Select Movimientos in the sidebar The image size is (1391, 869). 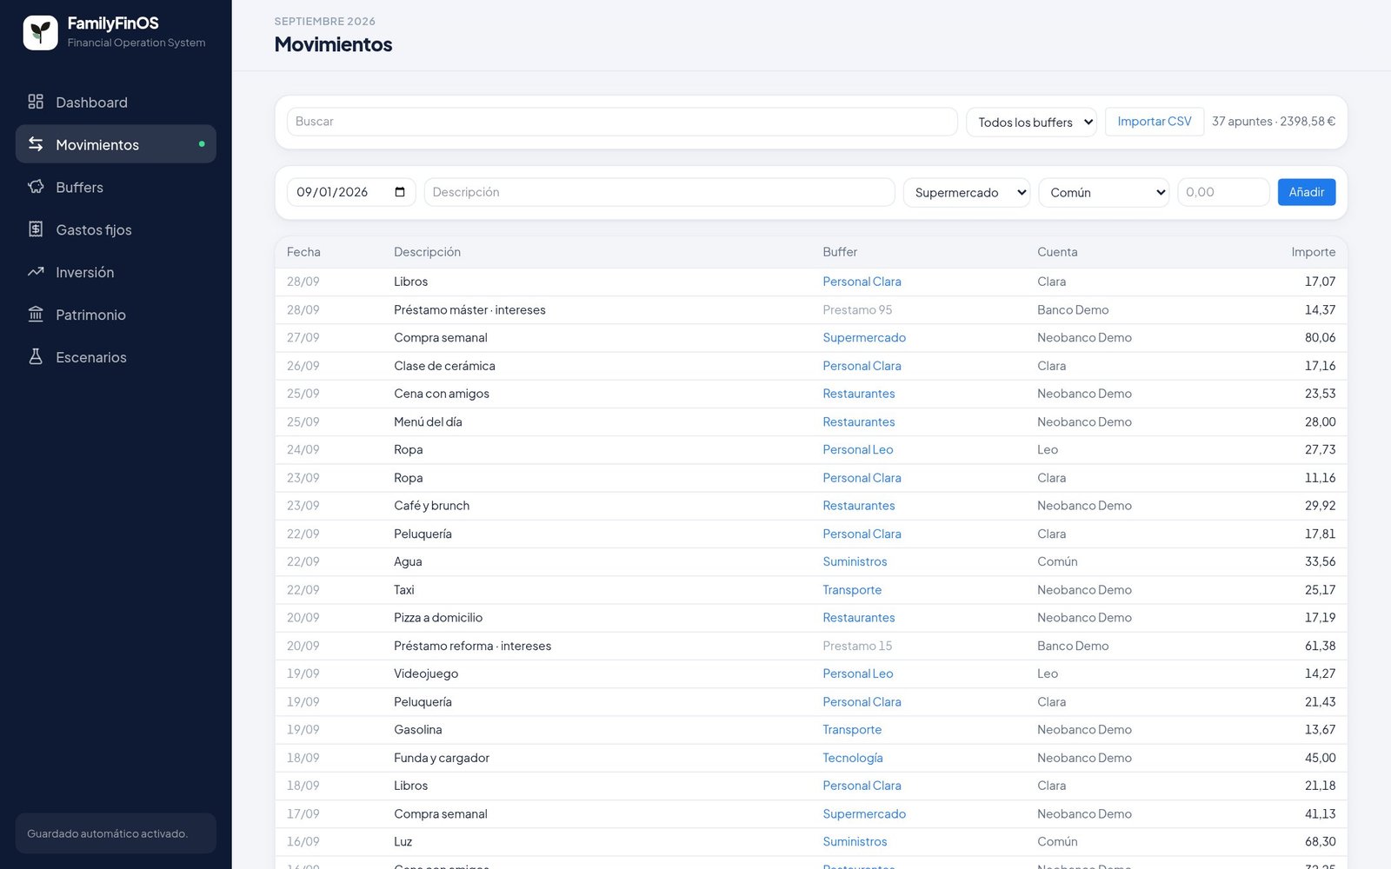pyautogui.click(x=116, y=144)
